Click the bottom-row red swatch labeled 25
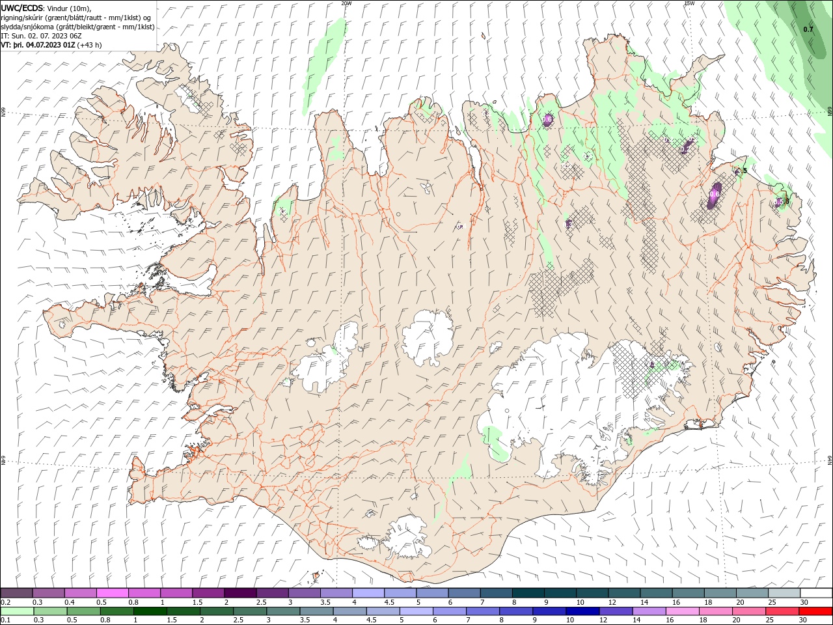 click(782, 611)
